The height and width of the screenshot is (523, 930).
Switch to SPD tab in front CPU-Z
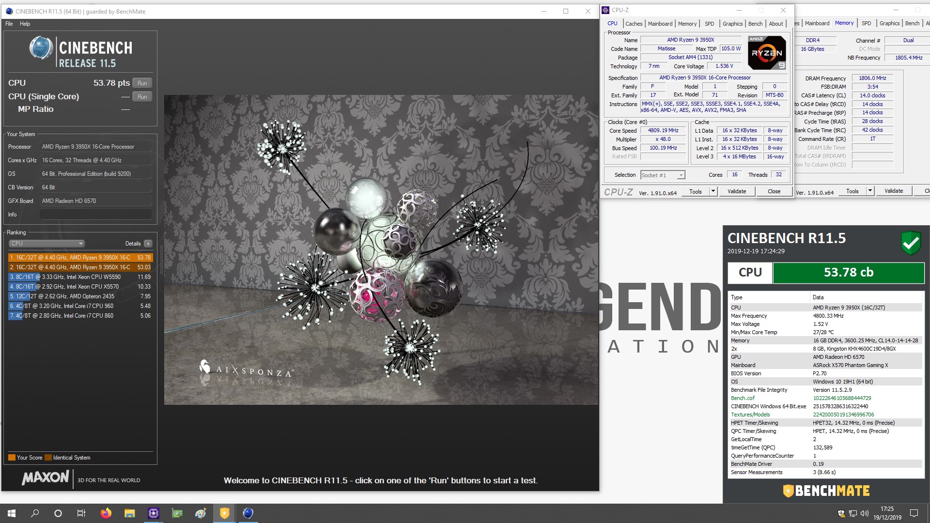(x=710, y=24)
